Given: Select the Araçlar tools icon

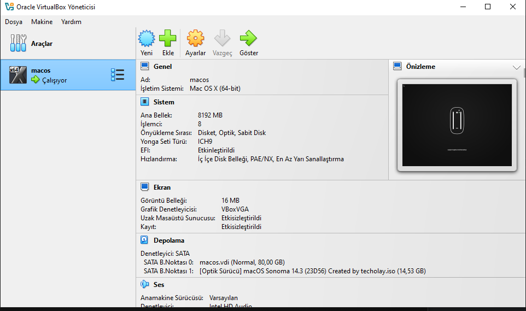Looking at the screenshot, I should (x=18, y=43).
